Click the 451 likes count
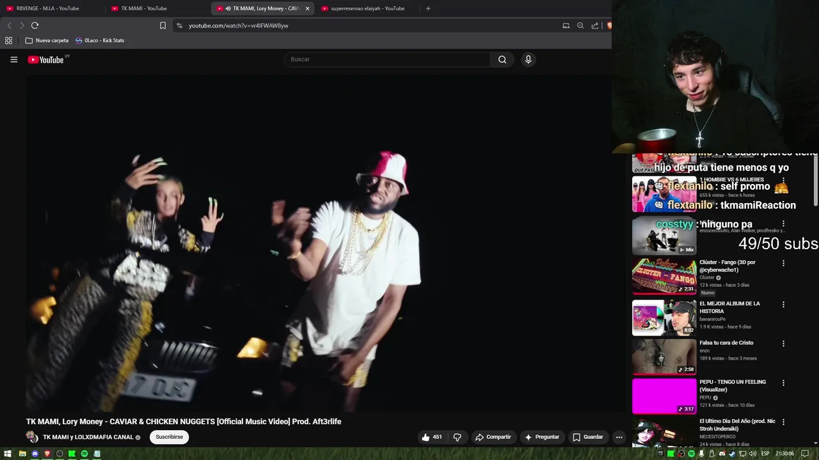The image size is (819, 460). tap(437, 437)
